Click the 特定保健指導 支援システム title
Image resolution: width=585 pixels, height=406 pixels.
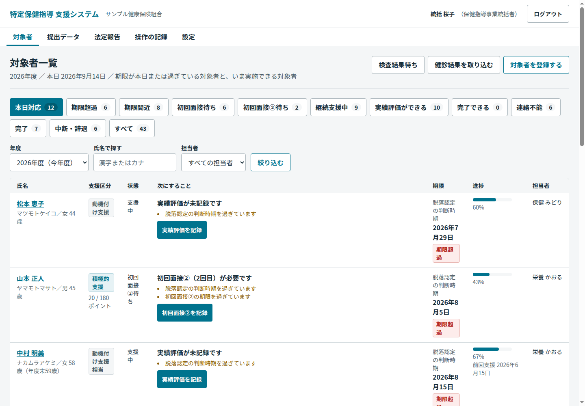[54, 14]
